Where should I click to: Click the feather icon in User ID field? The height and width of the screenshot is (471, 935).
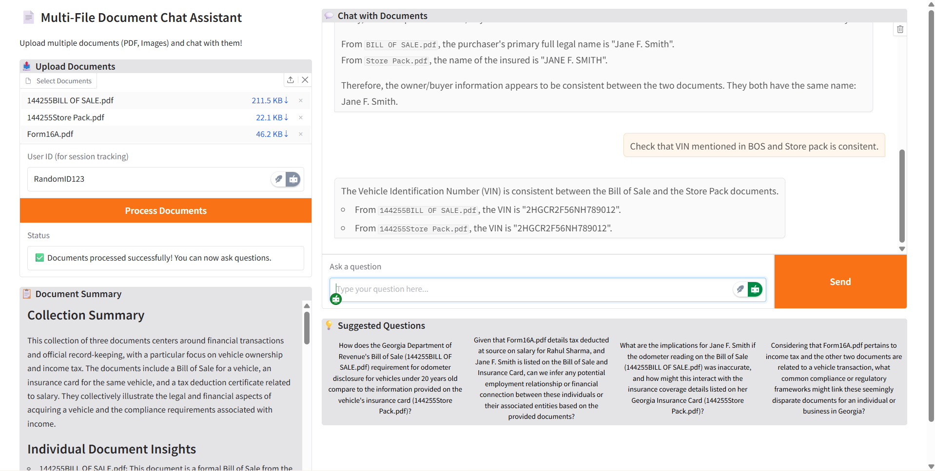278,179
